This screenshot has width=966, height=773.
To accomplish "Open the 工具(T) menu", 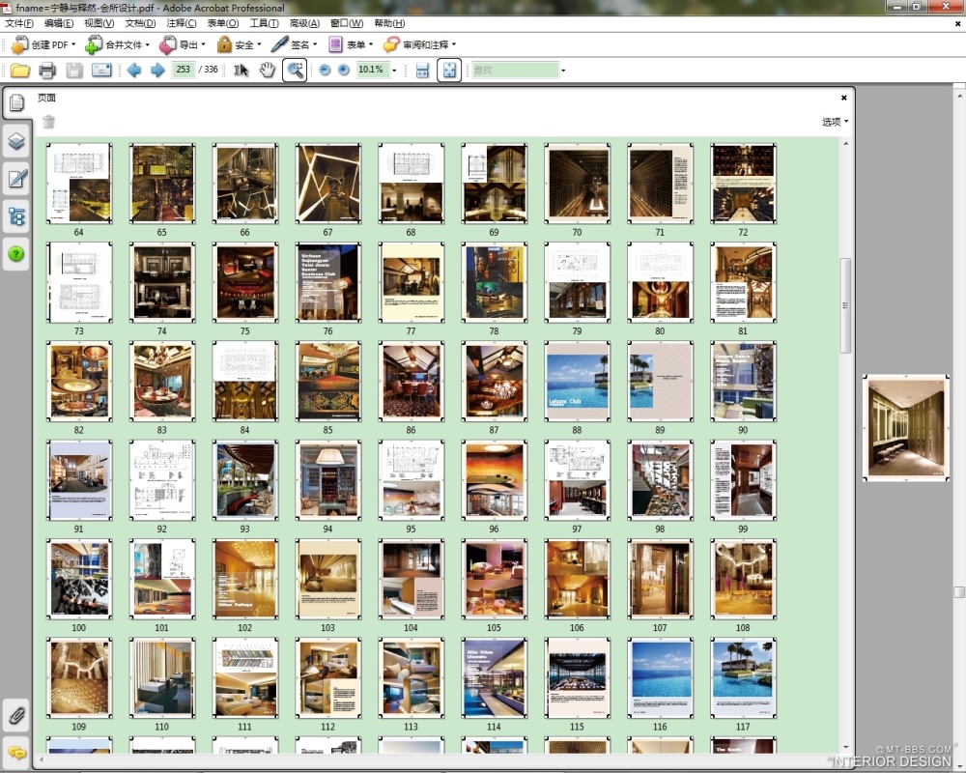I will pos(264,23).
